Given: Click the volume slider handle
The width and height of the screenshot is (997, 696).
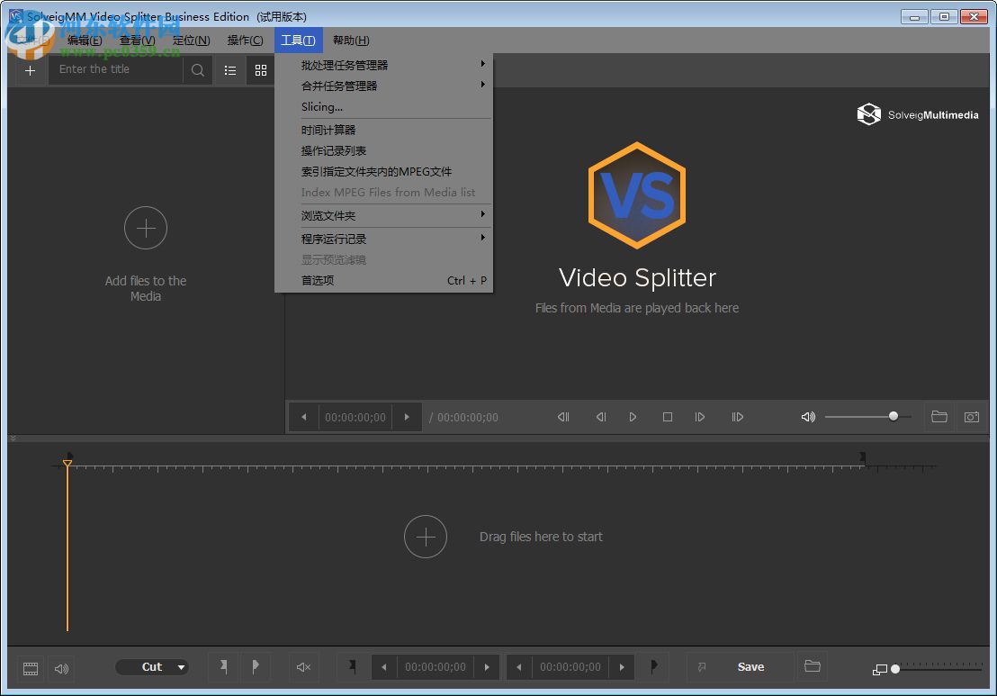Looking at the screenshot, I should 893,416.
